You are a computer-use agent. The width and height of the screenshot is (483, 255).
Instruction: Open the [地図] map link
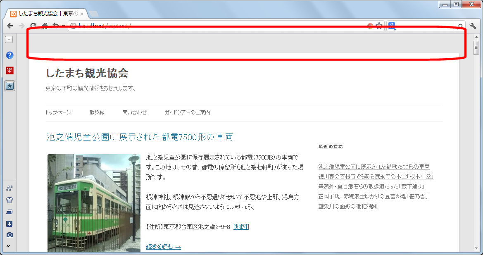(x=241, y=227)
